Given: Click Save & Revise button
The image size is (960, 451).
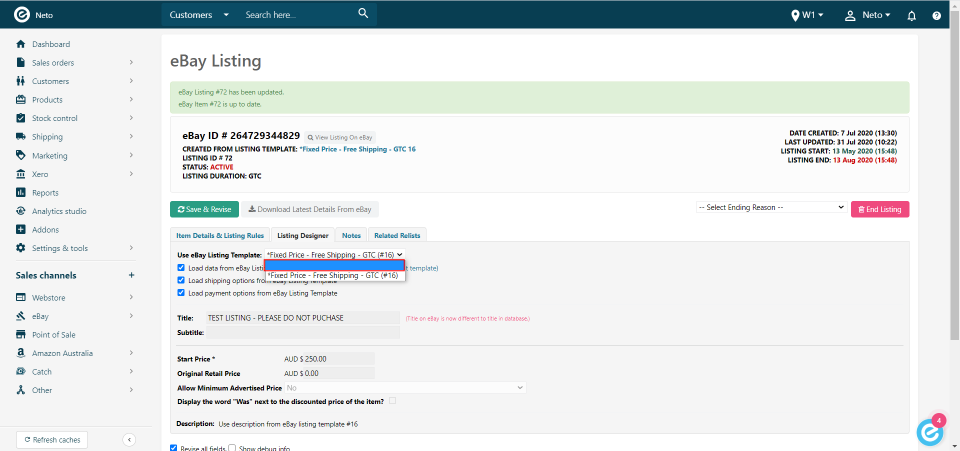Looking at the screenshot, I should click(x=204, y=209).
